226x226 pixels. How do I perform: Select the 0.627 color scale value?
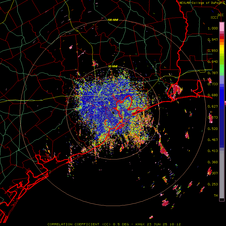[213, 106]
